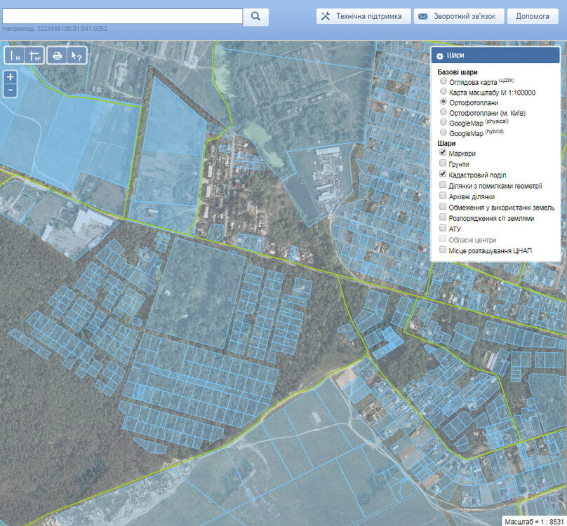The image size is (567, 526).
Task: Click the example cadastral number hint text
Action: (x=55, y=29)
